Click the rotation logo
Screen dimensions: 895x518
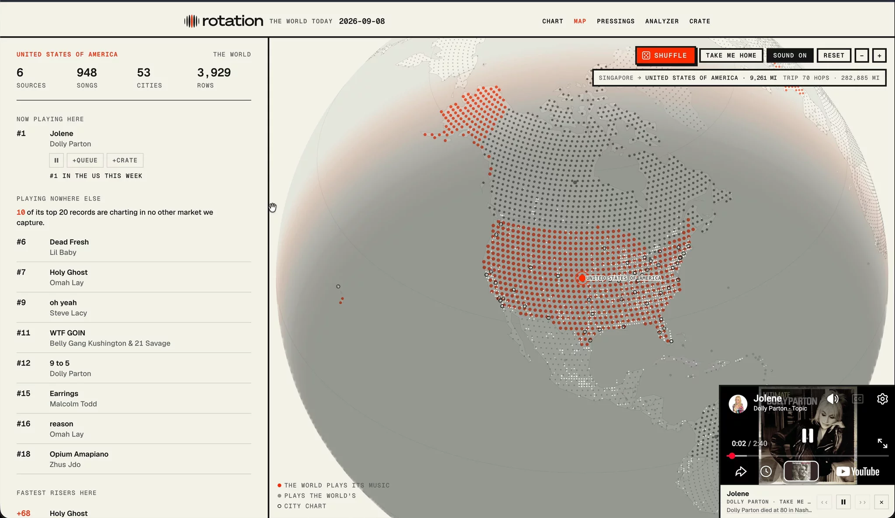coord(223,21)
